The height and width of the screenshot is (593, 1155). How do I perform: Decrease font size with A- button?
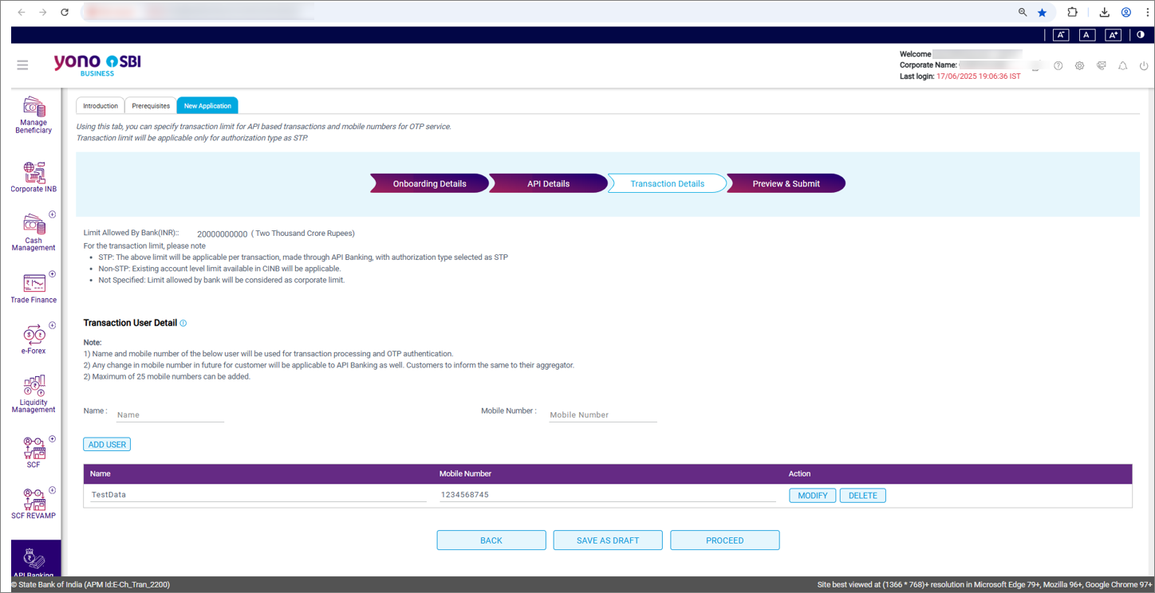[x=1061, y=35]
